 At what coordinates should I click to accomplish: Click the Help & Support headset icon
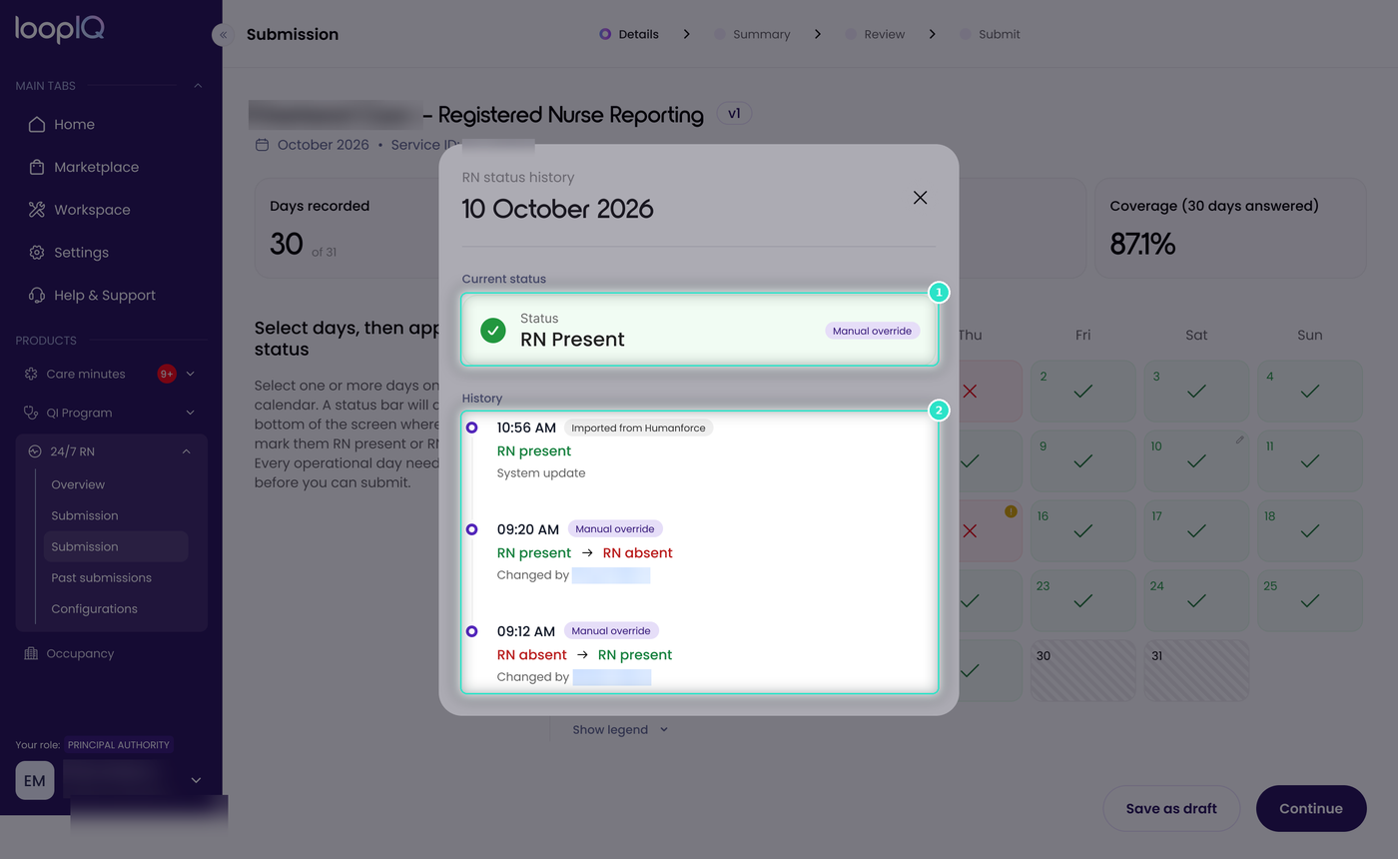point(37,296)
